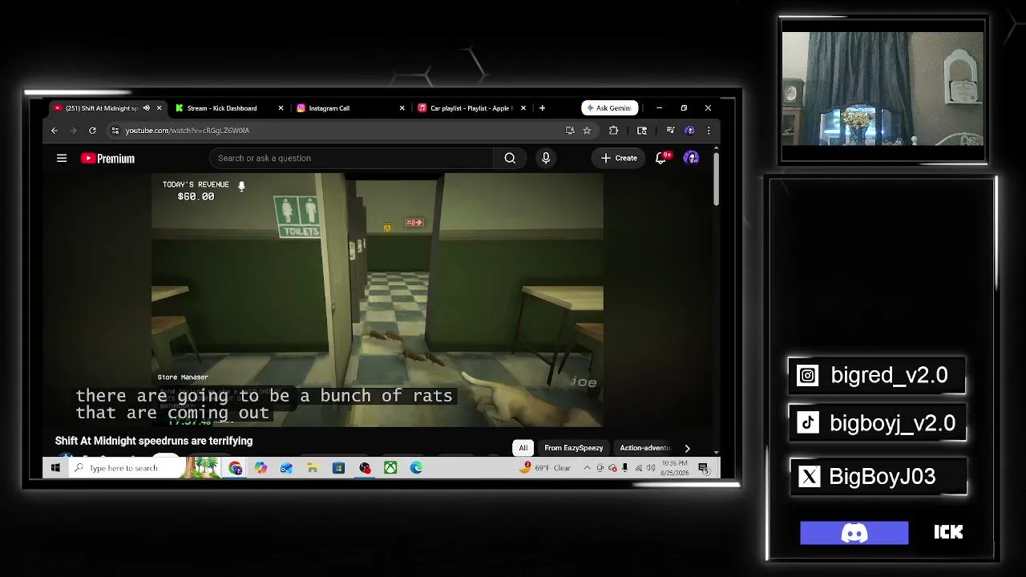Go forward in the browser
Viewport: 1026px width, 577px height.
click(x=73, y=131)
